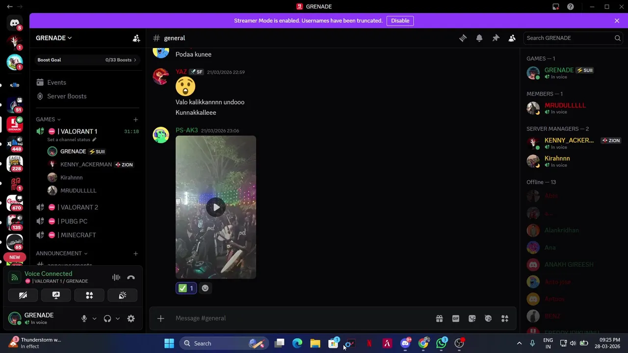Open noise suppression waveform icon

(x=116, y=277)
